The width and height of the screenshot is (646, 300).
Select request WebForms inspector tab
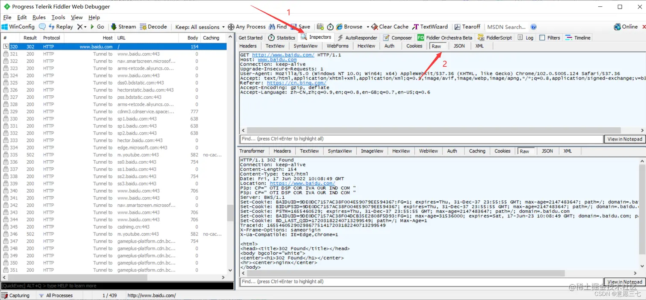[x=338, y=46]
